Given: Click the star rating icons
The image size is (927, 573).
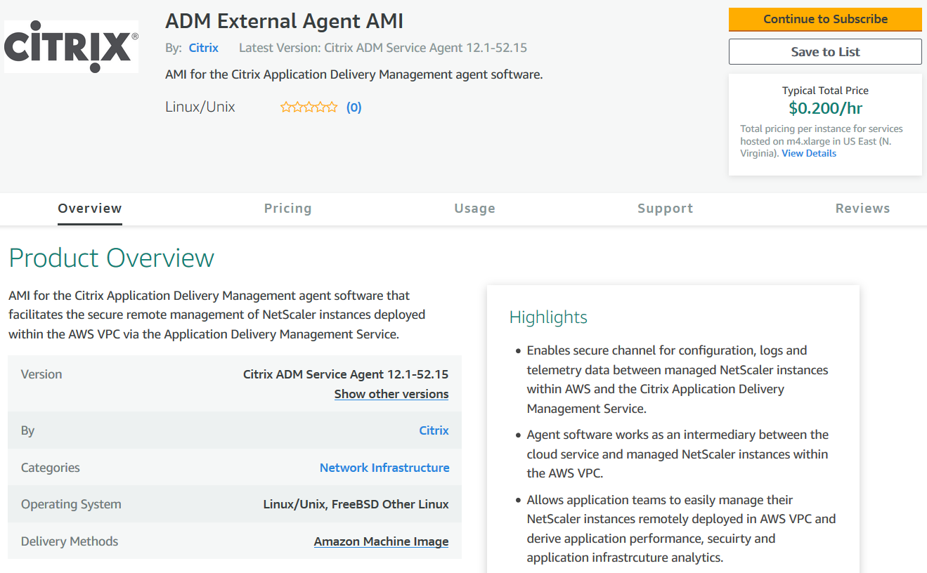Looking at the screenshot, I should coord(309,107).
